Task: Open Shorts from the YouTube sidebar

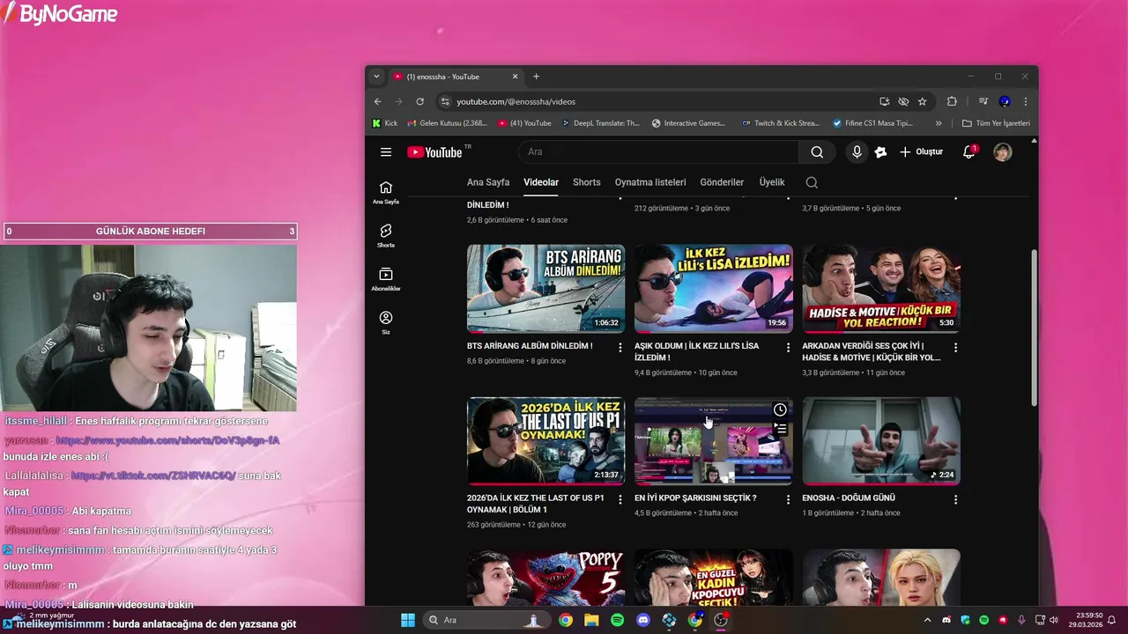Action: tap(386, 236)
